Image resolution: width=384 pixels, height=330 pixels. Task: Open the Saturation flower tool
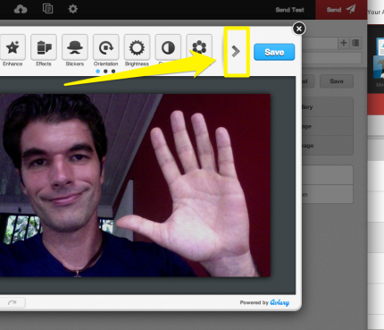199,47
